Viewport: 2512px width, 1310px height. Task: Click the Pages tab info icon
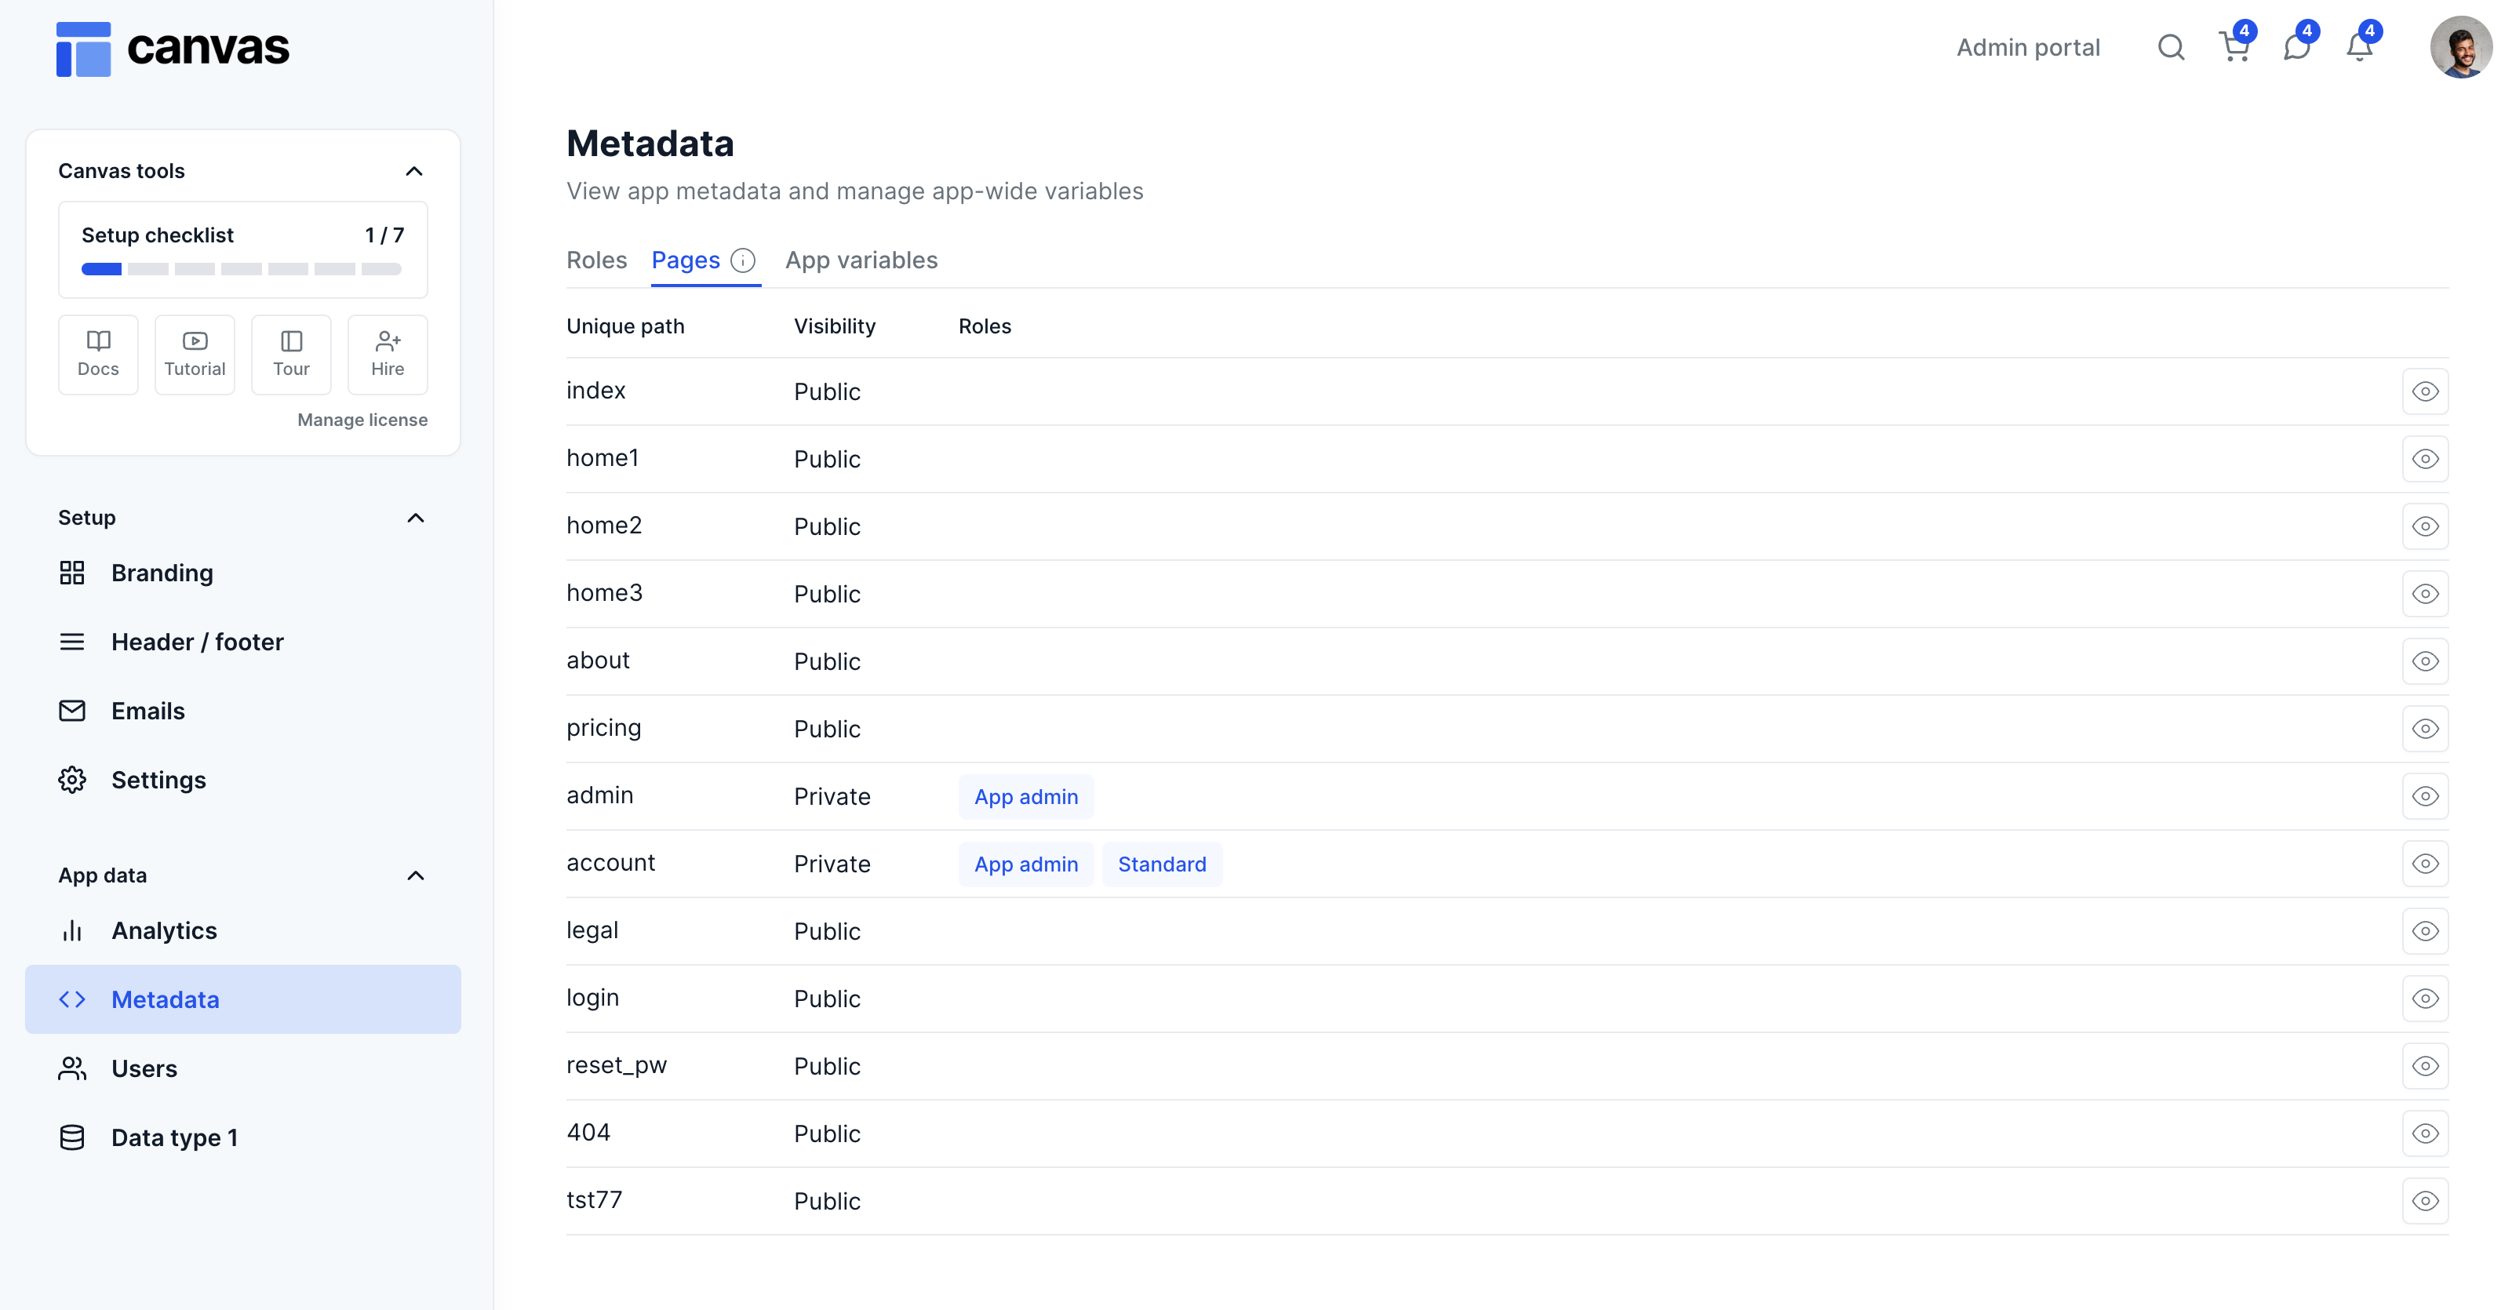743,260
